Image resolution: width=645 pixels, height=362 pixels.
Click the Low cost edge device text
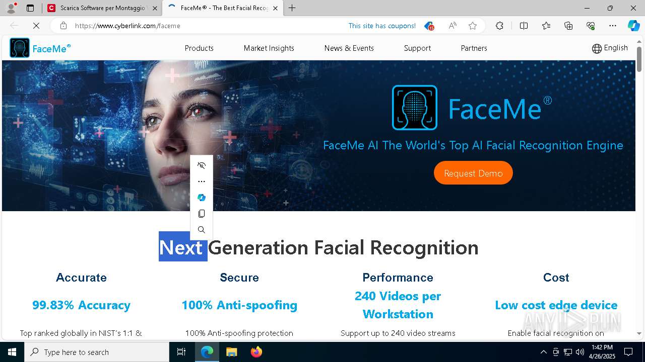point(556,305)
